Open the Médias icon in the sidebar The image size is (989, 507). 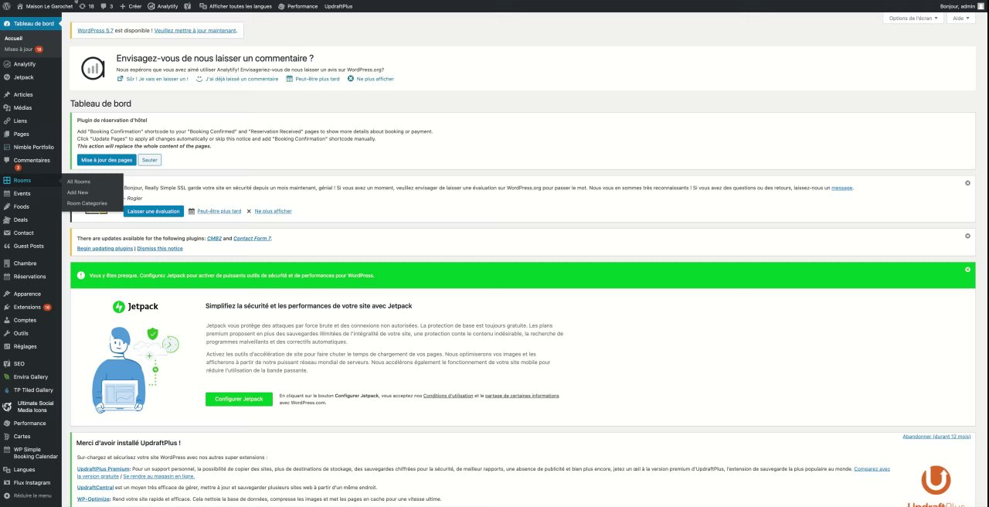click(x=7, y=107)
